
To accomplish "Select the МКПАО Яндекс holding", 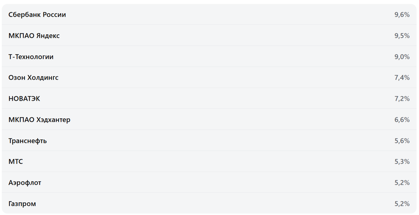I will [x=34, y=36].
